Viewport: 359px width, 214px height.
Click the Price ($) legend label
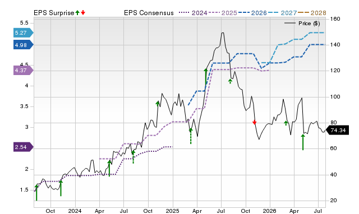[309, 24]
